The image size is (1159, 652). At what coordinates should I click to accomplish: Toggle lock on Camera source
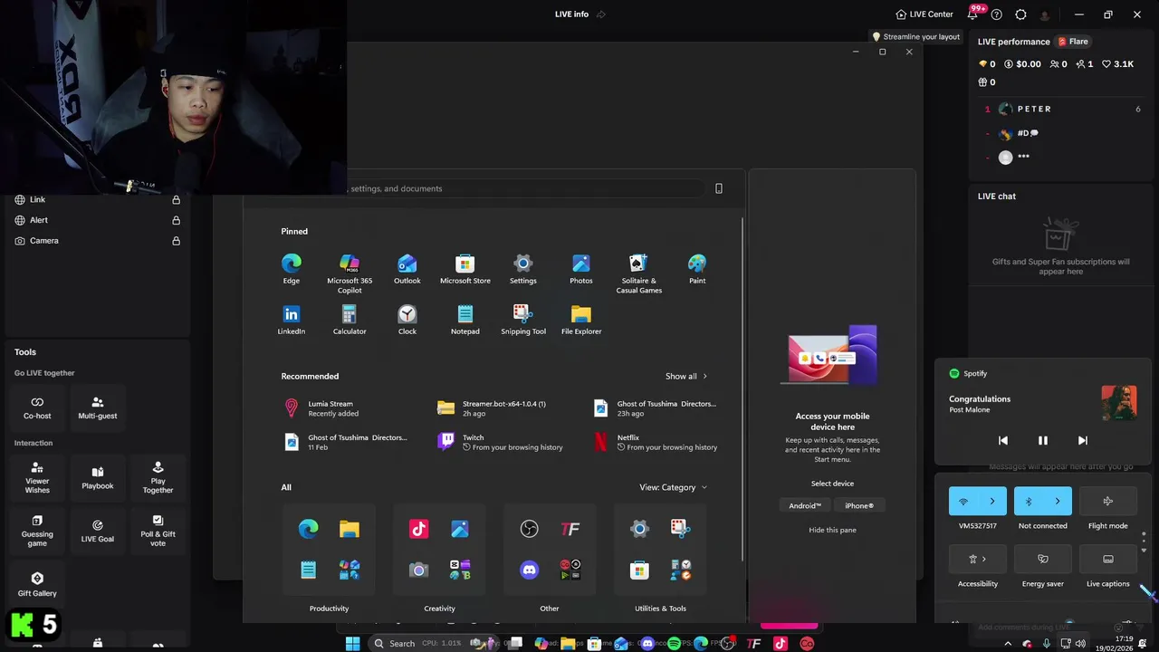point(177,241)
